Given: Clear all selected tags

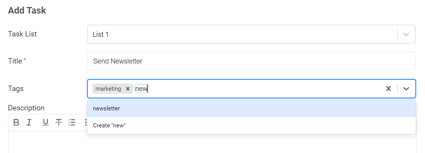Looking at the screenshot, I should (388, 88).
